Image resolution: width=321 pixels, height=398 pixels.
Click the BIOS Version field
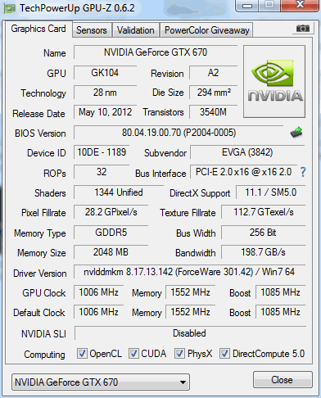pyautogui.click(x=179, y=133)
